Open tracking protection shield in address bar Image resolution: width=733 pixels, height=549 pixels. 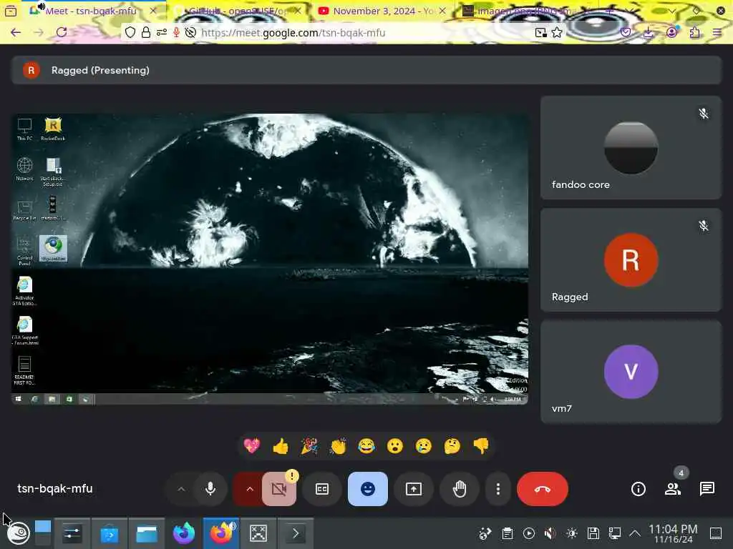point(130,32)
